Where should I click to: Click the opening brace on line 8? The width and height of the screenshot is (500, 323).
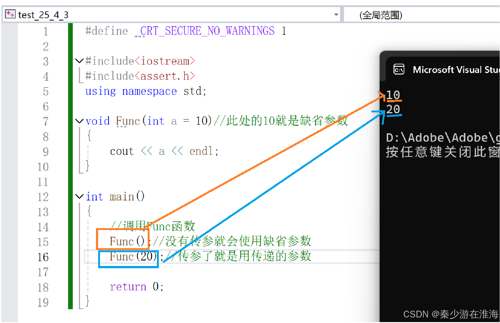[89, 135]
